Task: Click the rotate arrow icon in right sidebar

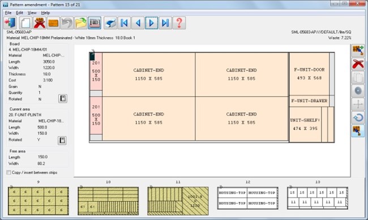Action: [x=358, y=117]
